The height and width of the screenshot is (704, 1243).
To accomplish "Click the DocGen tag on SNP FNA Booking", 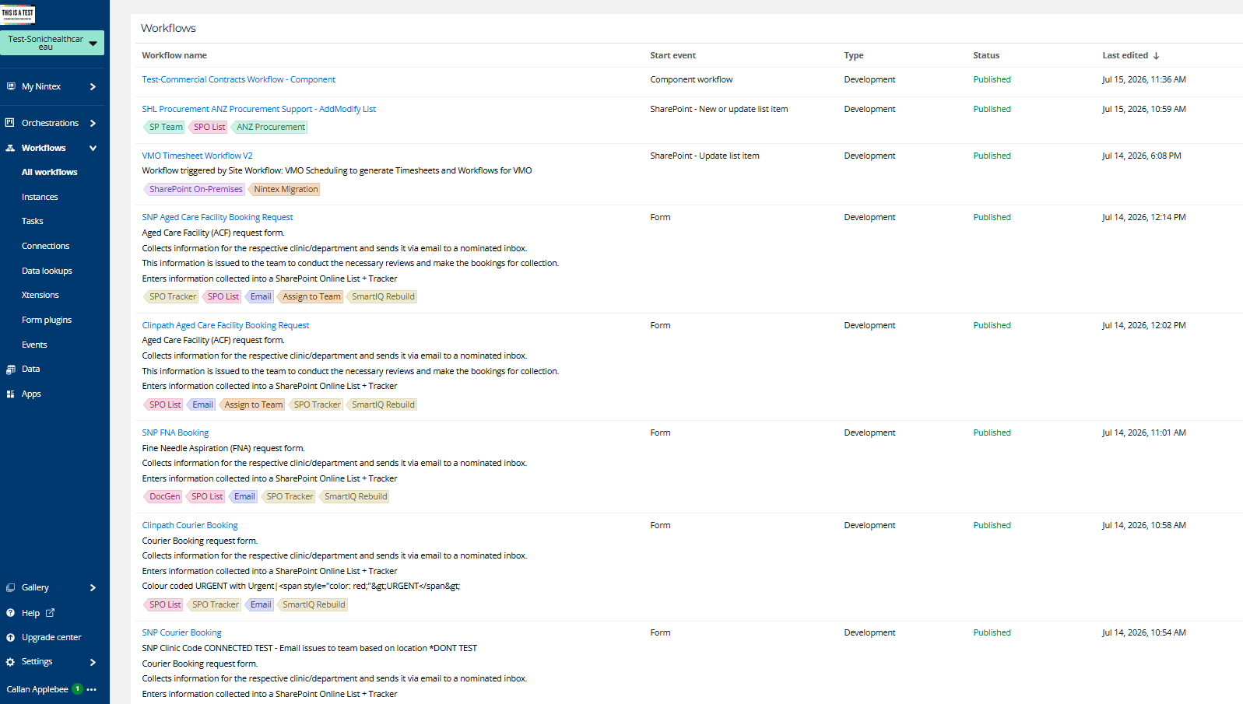I will 163,497.
